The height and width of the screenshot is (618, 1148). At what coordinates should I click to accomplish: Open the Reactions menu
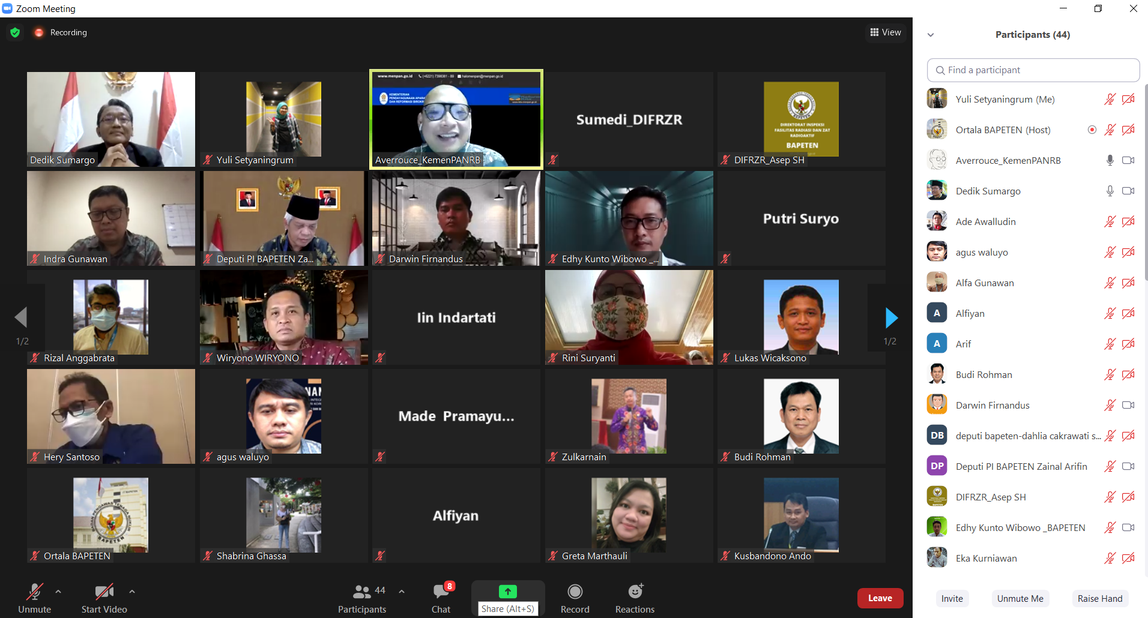coord(635,598)
